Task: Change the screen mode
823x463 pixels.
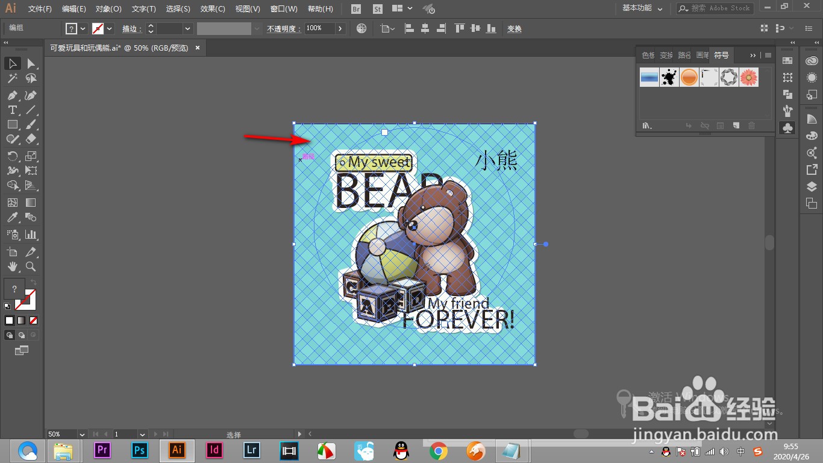Action: click(x=21, y=350)
